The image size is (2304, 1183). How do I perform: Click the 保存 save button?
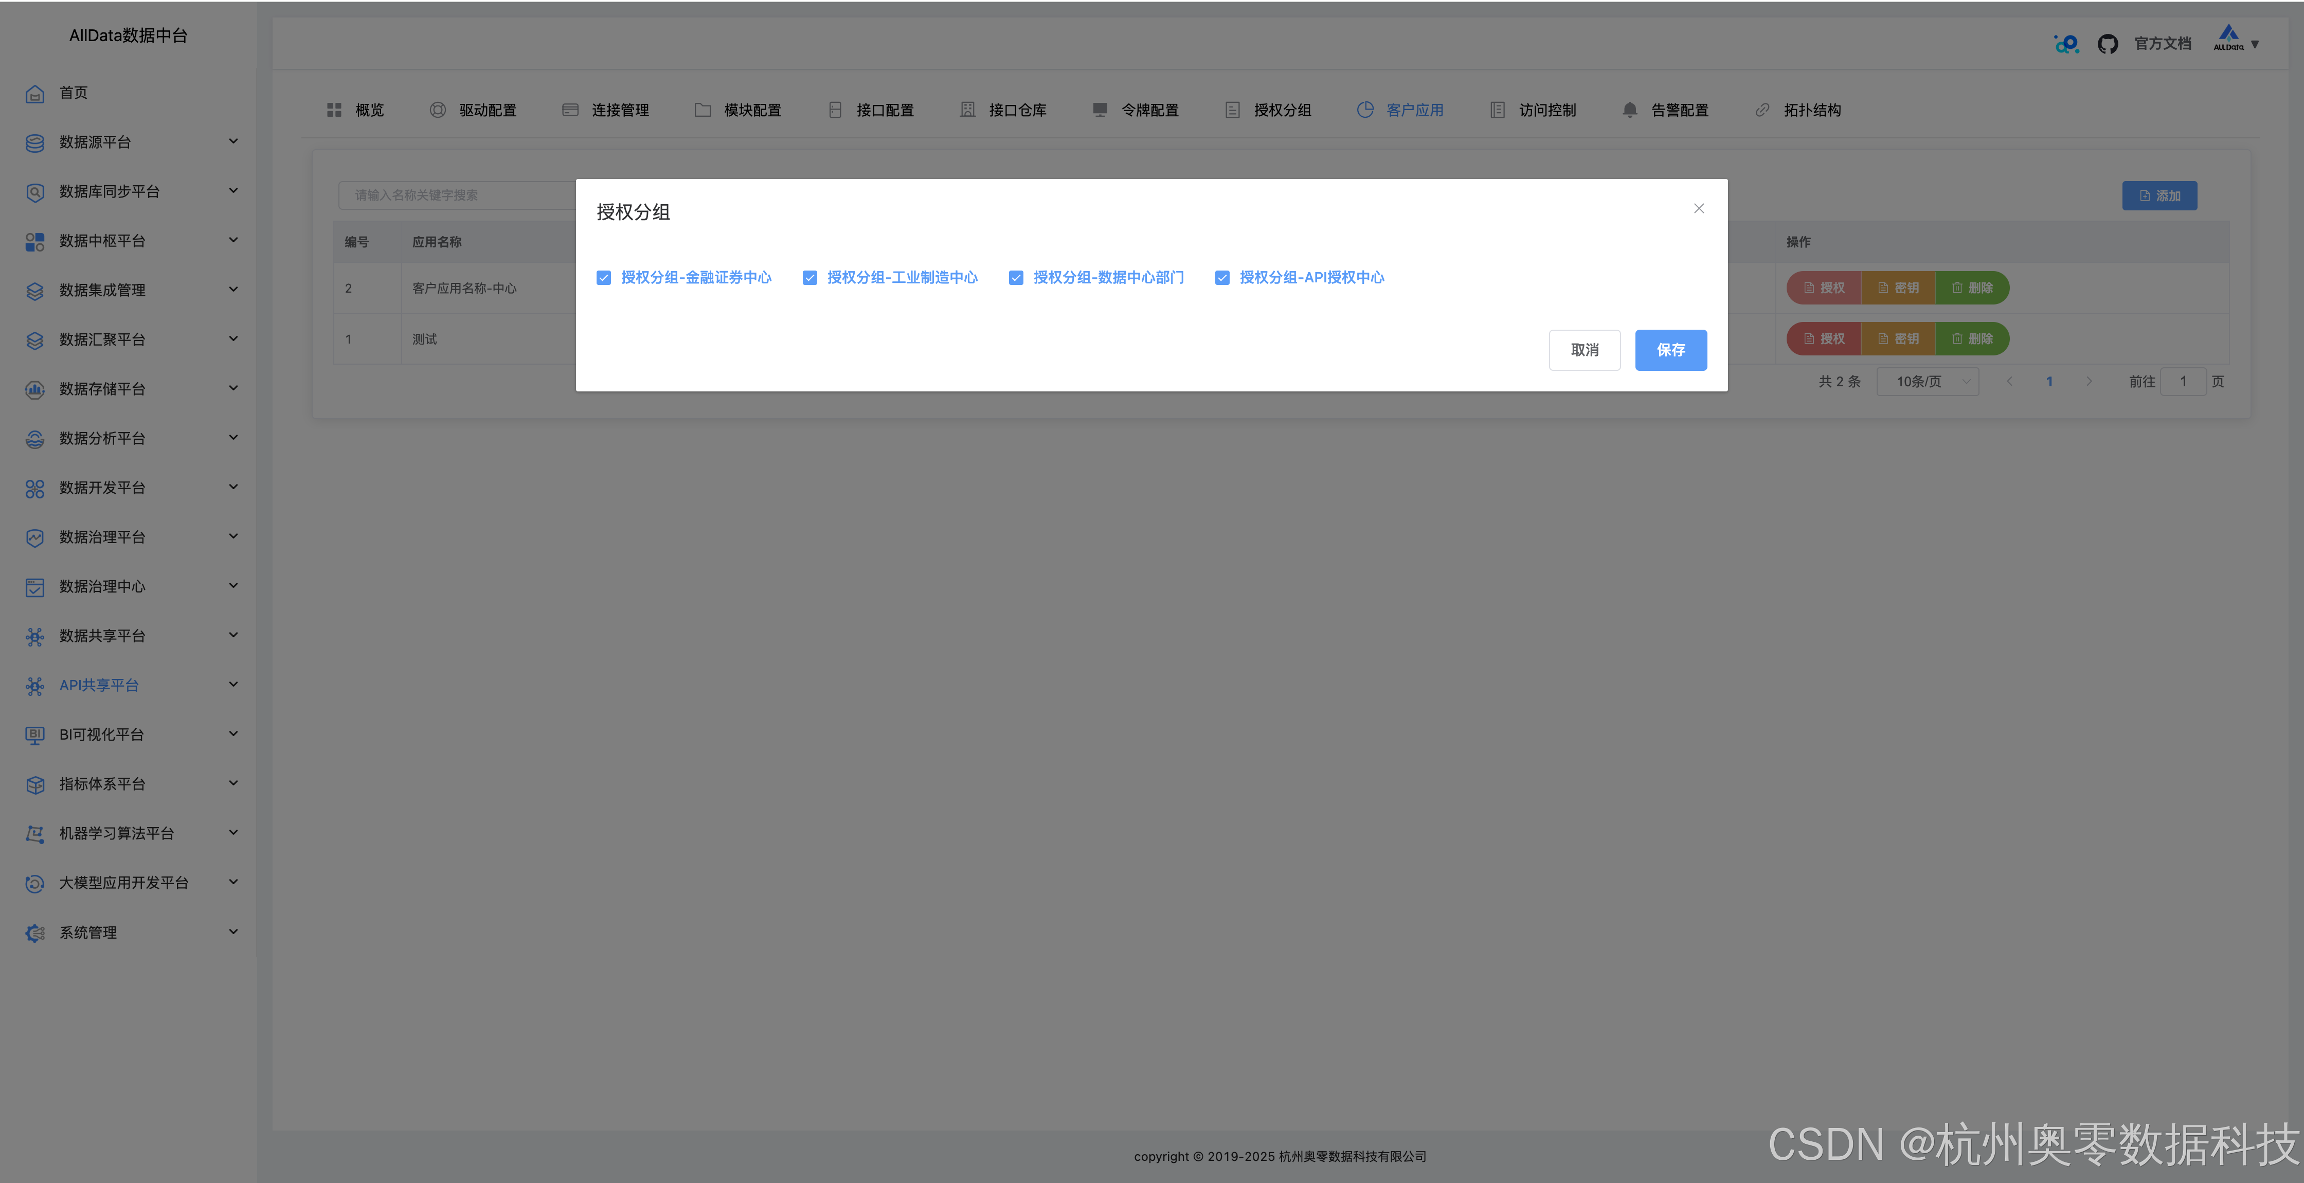point(1670,350)
